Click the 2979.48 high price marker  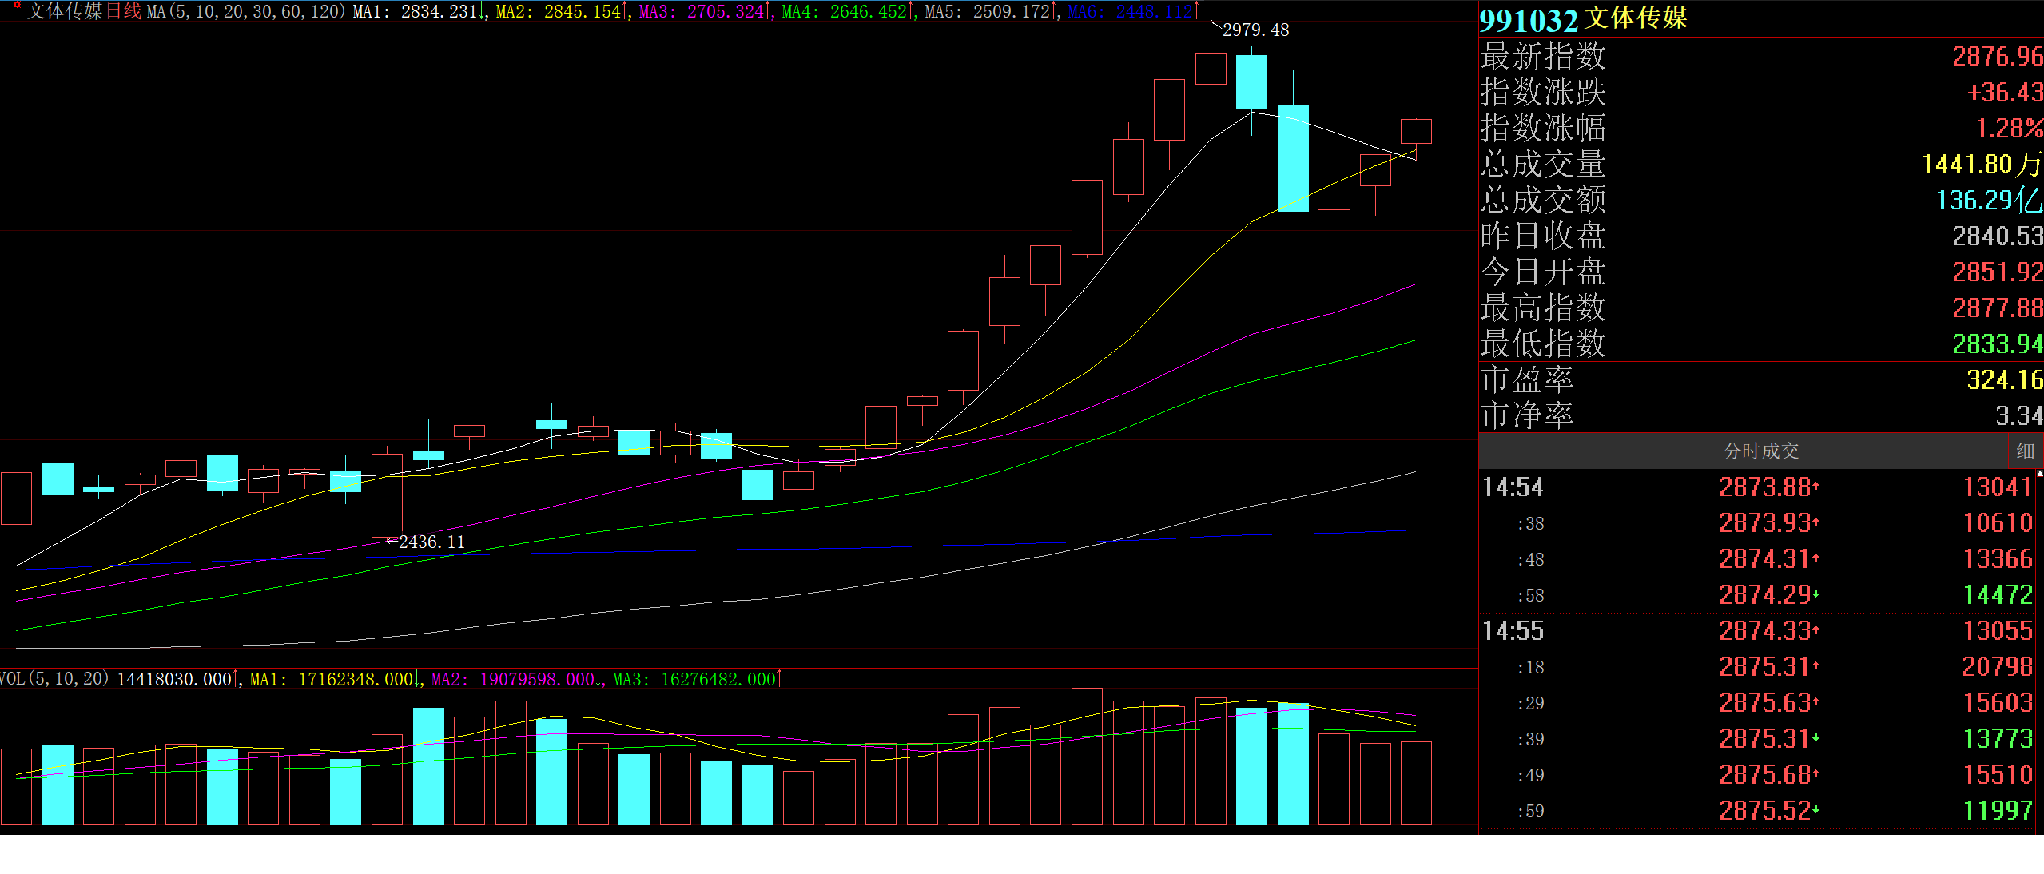[1255, 30]
